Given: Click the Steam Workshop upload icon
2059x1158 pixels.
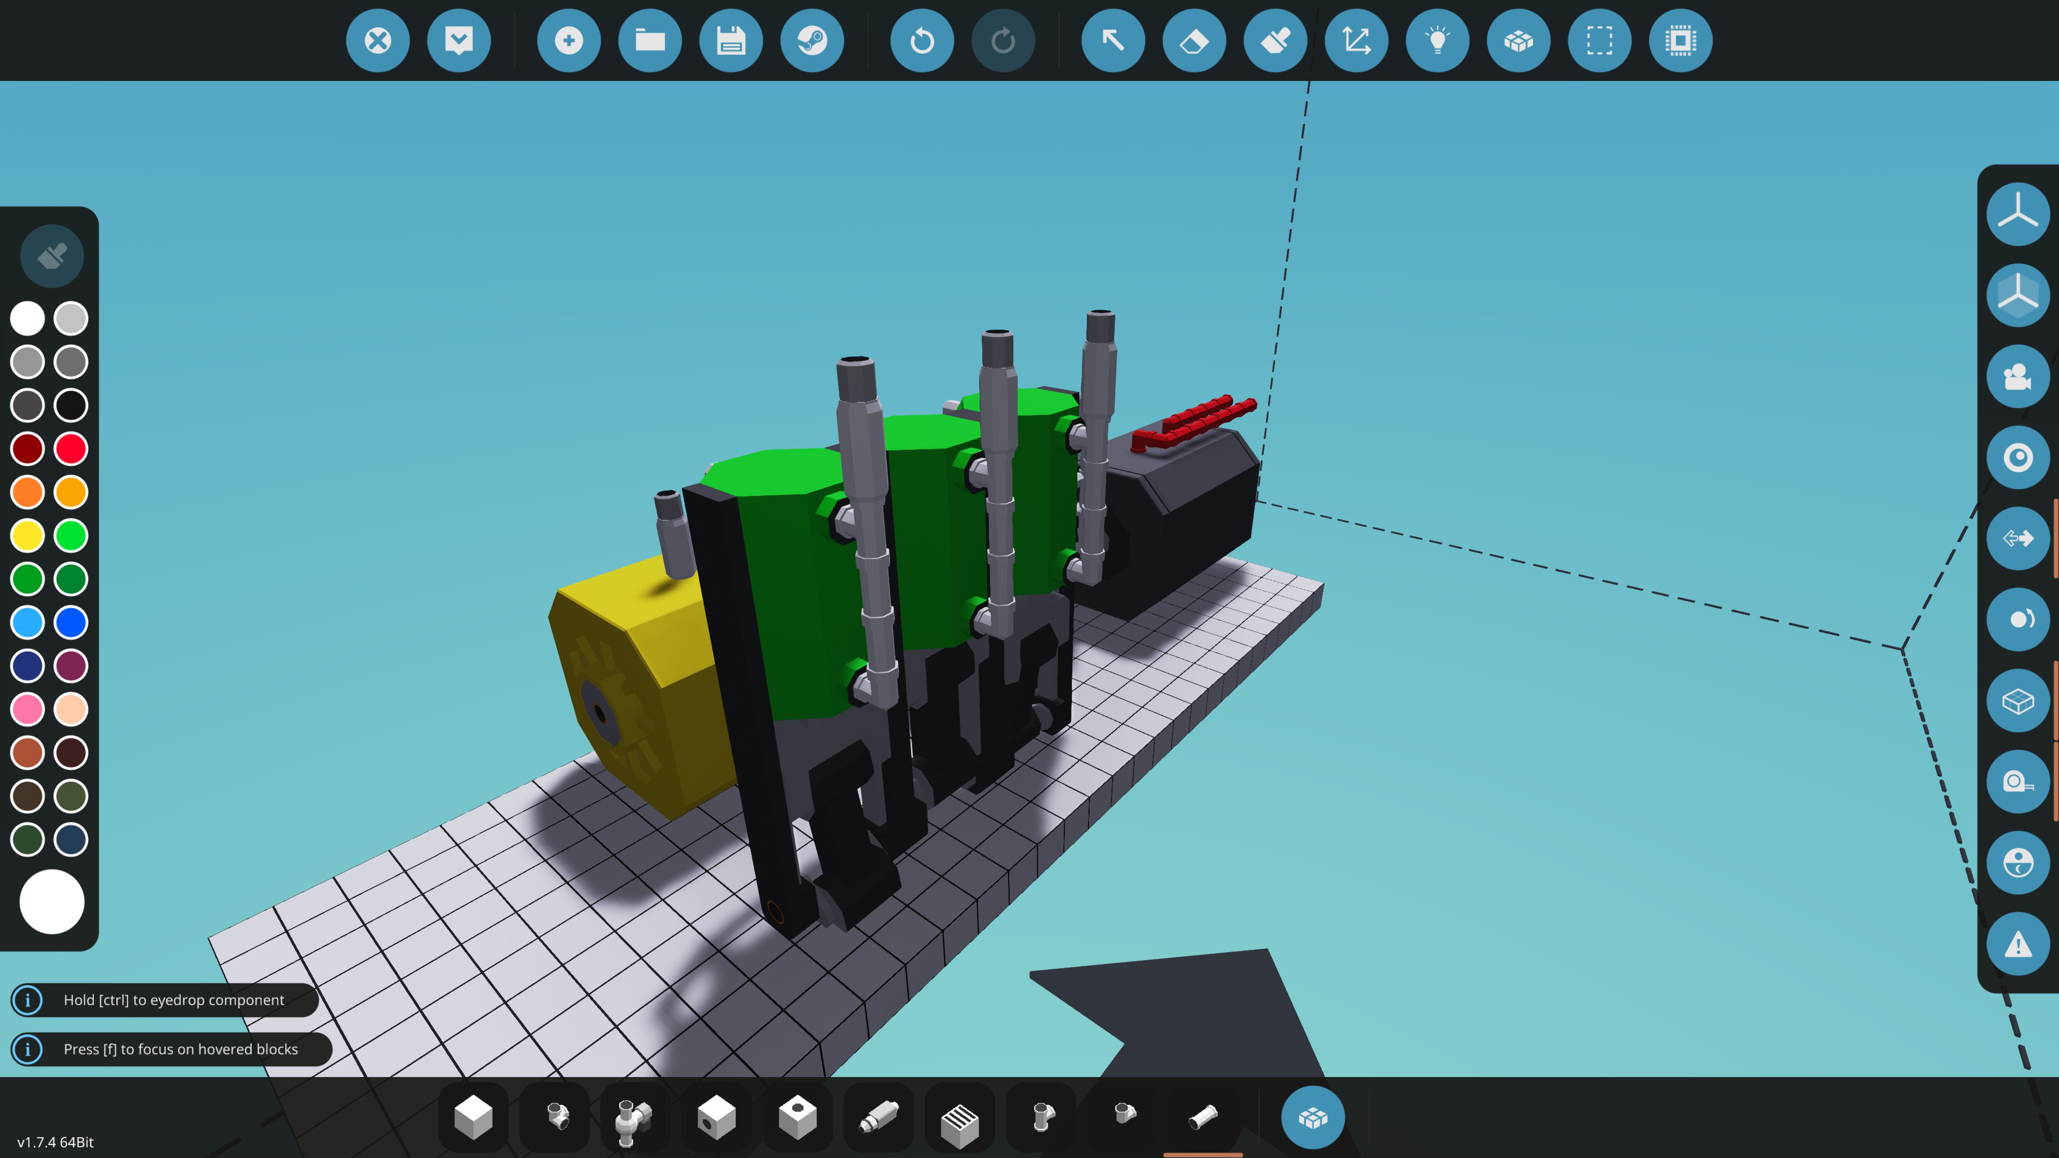Looking at the screenshot, I should click(811, 41).
